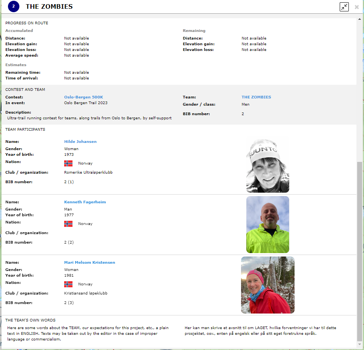Click the Ultra-trail running contest description text
364x350 pixels.
point(89,118)
